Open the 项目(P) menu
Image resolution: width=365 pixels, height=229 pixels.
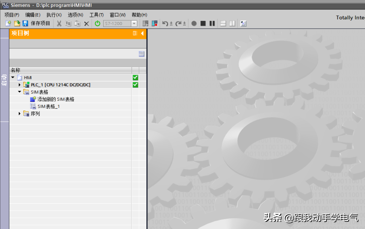12,15
